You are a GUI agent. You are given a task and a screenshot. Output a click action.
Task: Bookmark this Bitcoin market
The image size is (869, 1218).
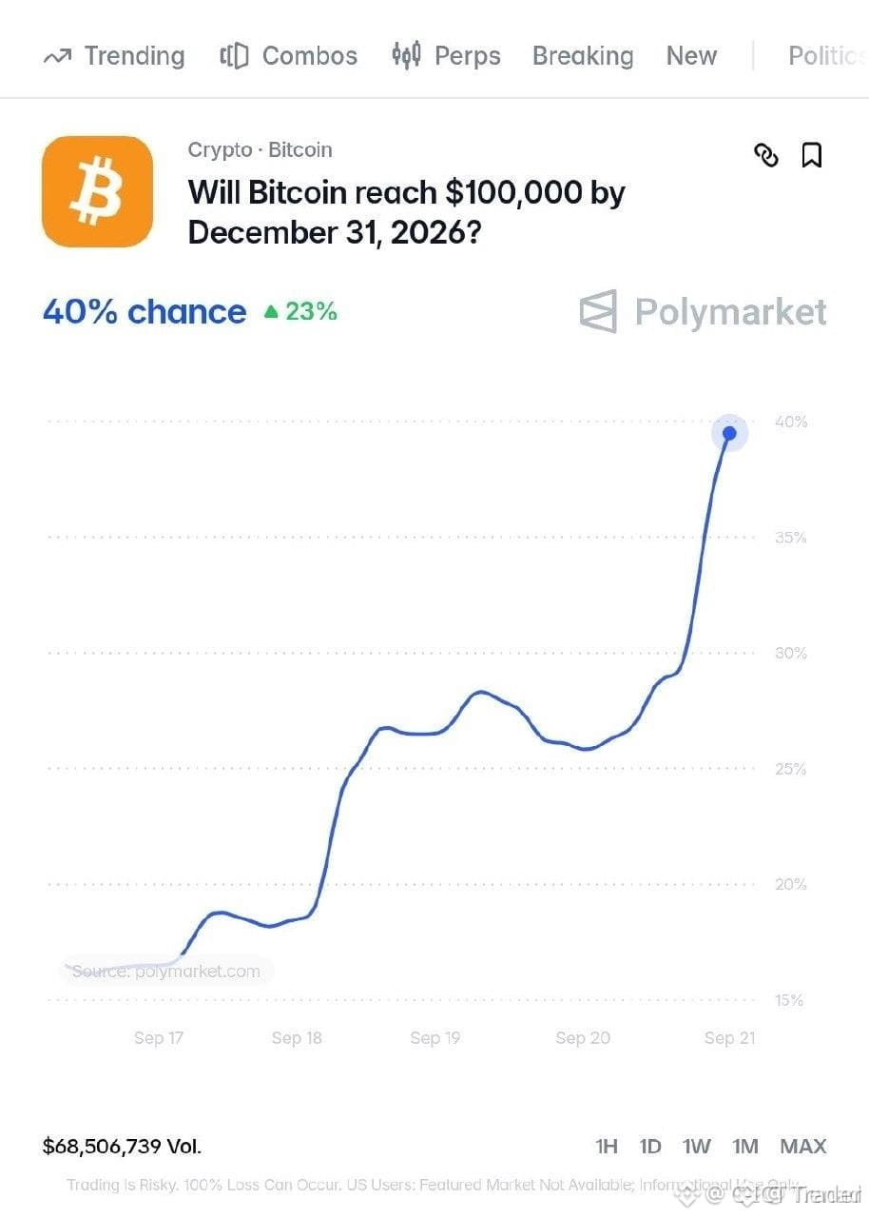(x=811, y=154)
